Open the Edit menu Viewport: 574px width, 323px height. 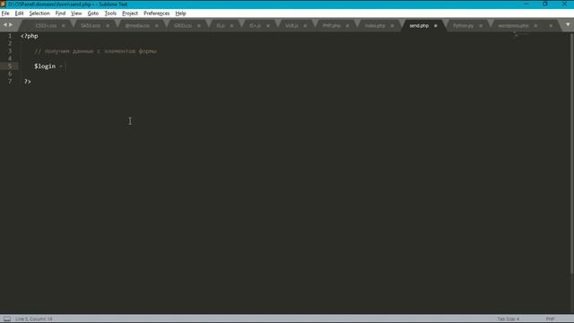click(19, 13)
